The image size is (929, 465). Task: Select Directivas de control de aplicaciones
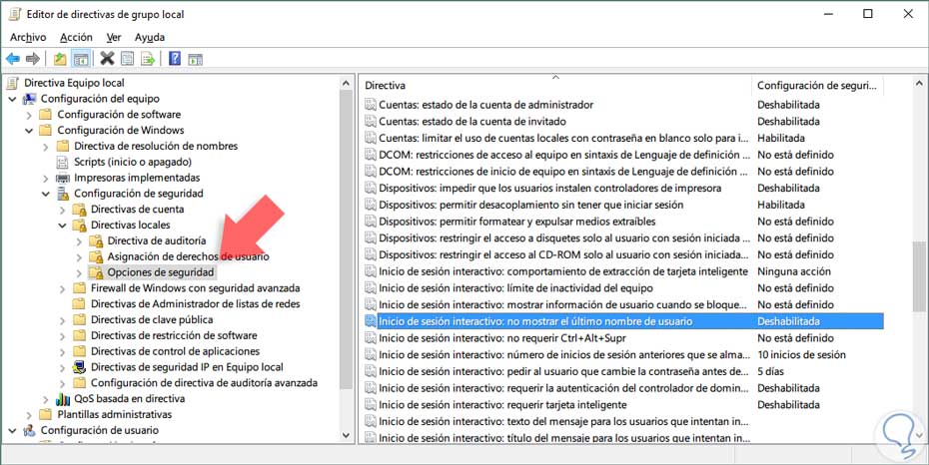coord(175,351)
